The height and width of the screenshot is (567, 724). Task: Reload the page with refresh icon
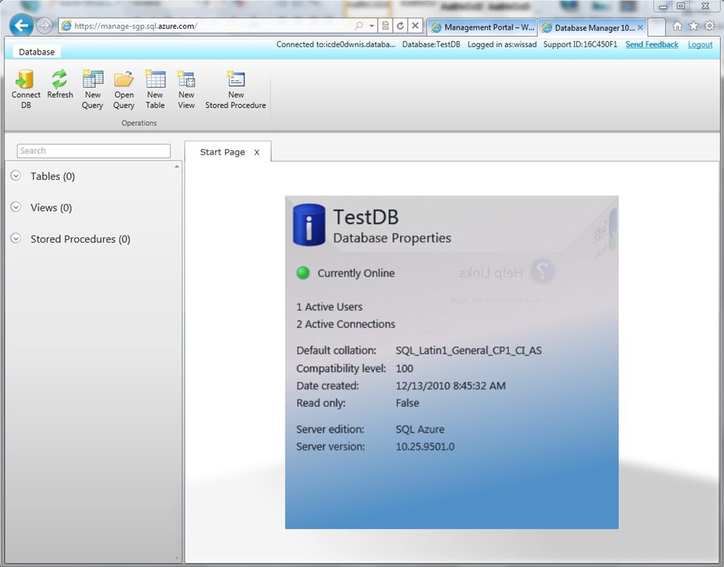click(400, 26)
